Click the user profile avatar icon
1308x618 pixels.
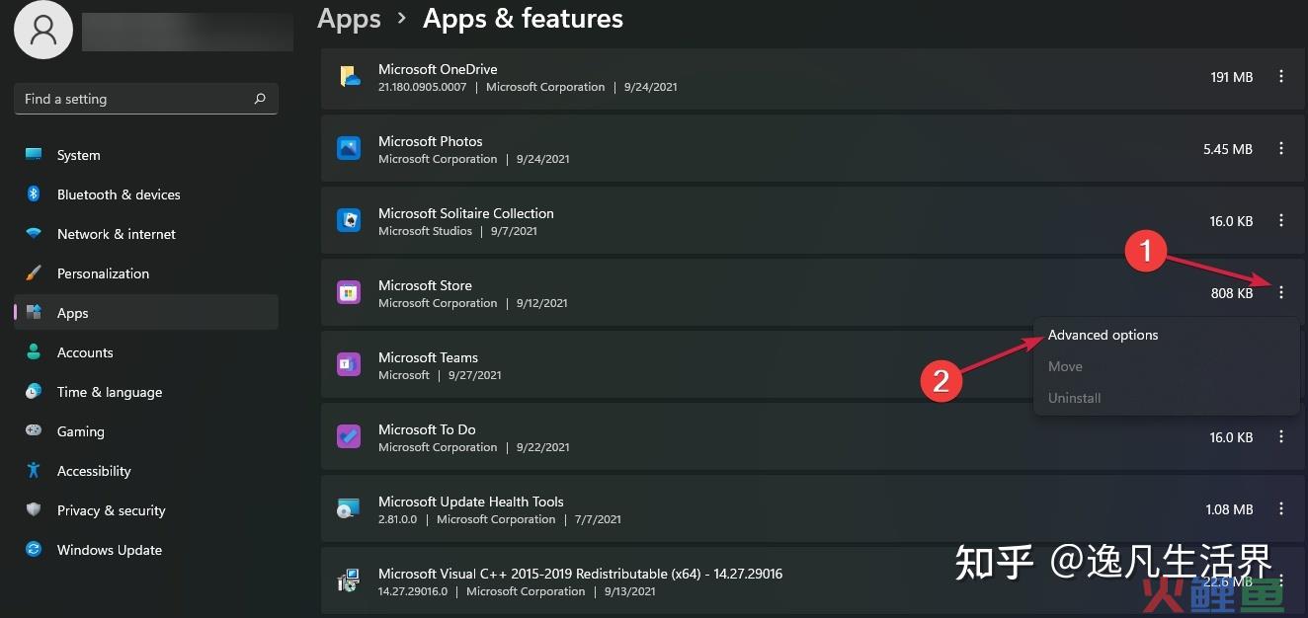[43, 29]
